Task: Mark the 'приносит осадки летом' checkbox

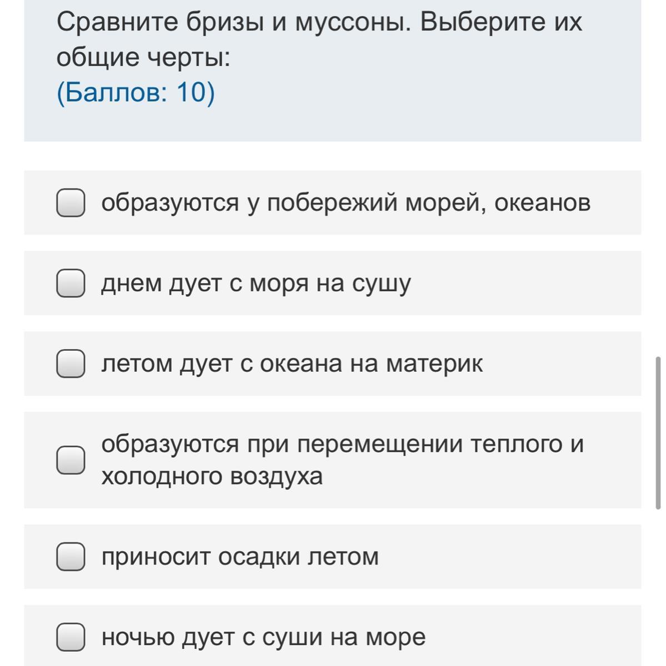Action: 71,557
